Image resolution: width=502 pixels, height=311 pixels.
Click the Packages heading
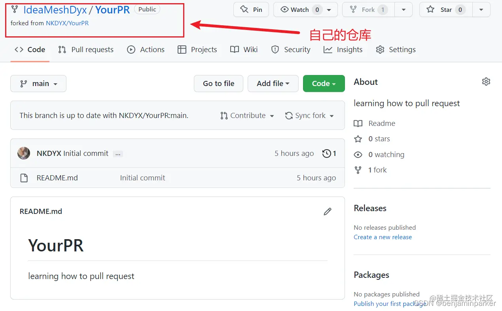pyautogui.click(x=371, y=275)
